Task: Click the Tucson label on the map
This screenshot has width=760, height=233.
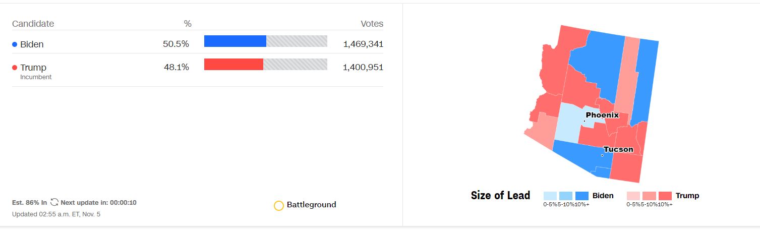Action: 618,149
